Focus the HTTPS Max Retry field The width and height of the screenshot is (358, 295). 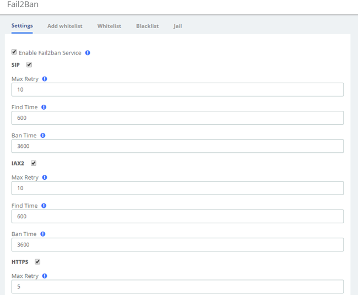178,287
